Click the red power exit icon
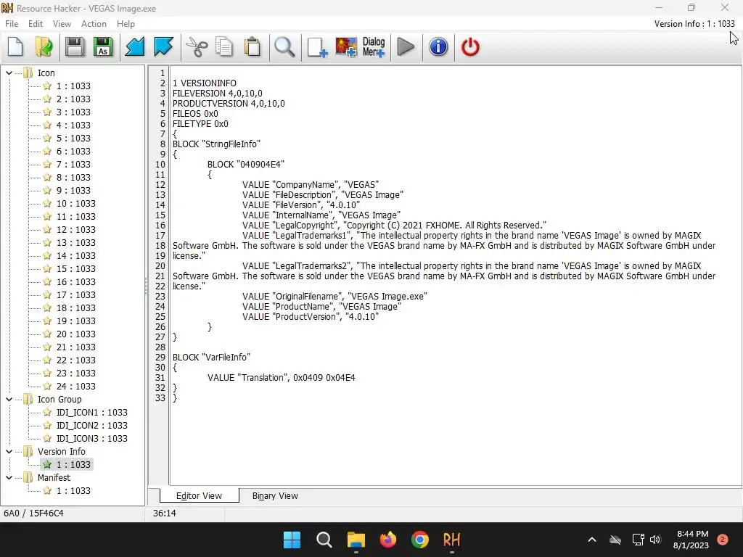743x557 pixels. pyautogui.click(x=470, y=47)
